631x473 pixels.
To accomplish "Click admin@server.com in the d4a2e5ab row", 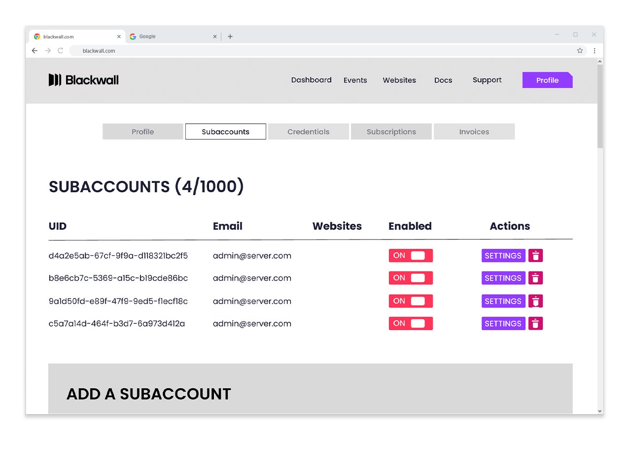I will pos(252,256).
